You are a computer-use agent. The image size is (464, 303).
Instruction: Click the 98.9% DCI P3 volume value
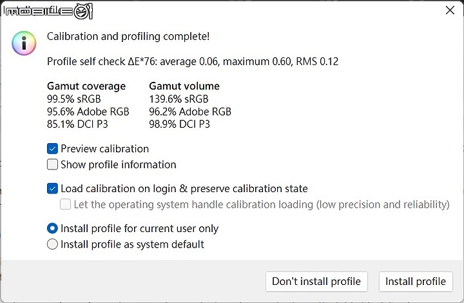pos(180,124)
